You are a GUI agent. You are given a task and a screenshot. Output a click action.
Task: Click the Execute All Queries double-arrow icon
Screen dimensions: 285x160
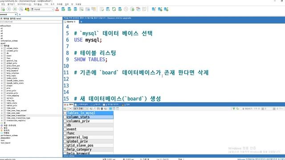[15, 9]
